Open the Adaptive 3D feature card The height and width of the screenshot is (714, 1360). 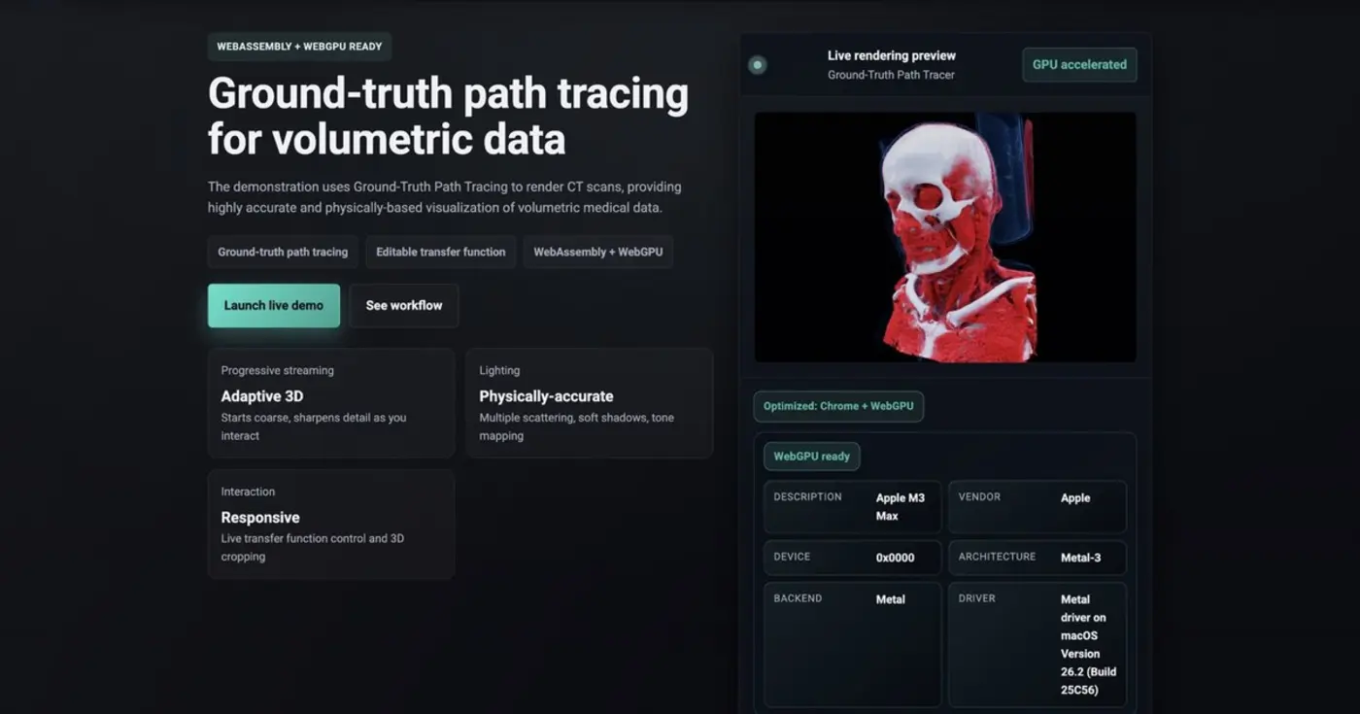point(330,403)
